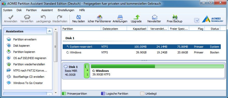Open the System menu
Screen dimensions: 228x98
8,10
